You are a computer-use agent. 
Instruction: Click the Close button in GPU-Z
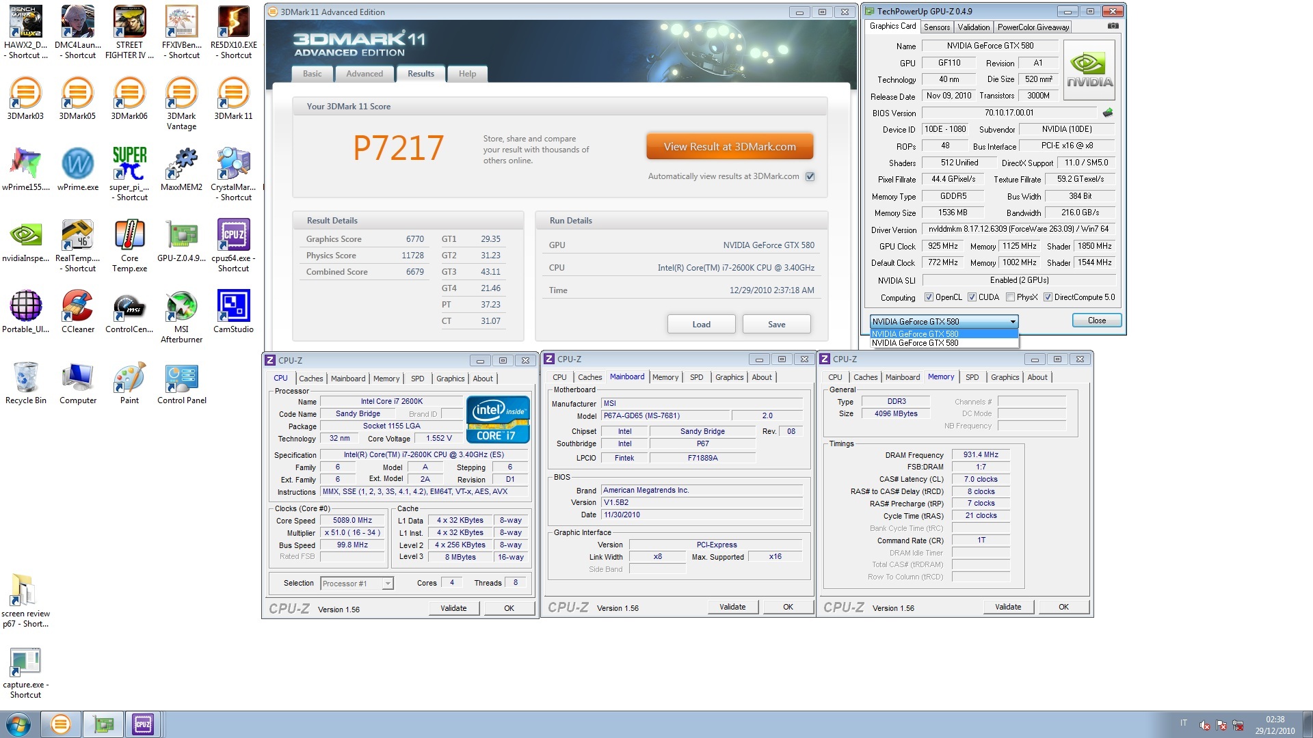(x=1096, y=320)
